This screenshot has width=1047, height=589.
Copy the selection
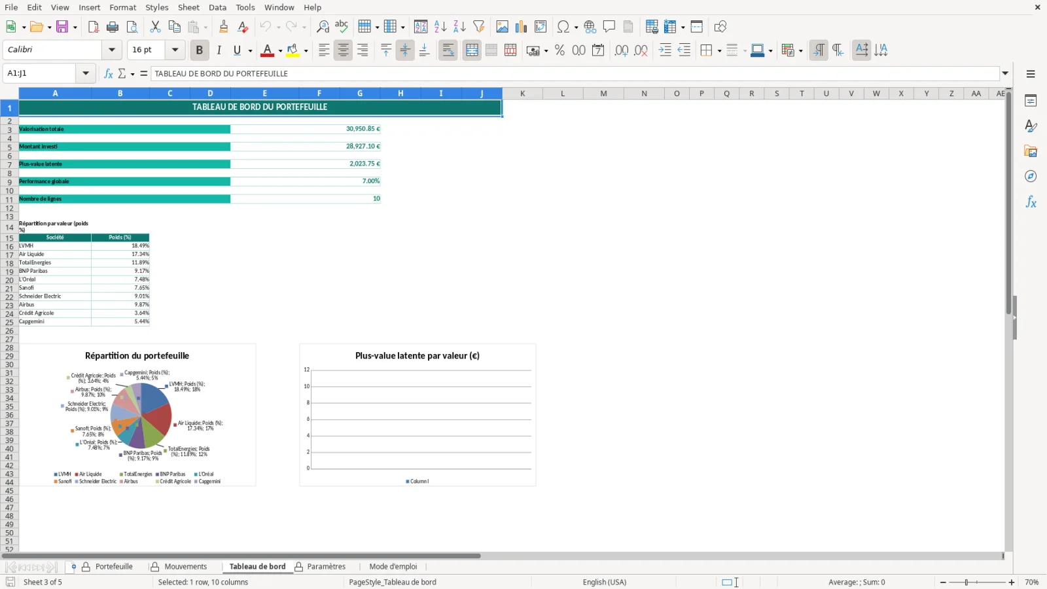point(174,27)
